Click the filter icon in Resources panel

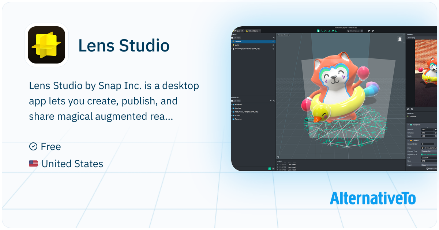271,101
